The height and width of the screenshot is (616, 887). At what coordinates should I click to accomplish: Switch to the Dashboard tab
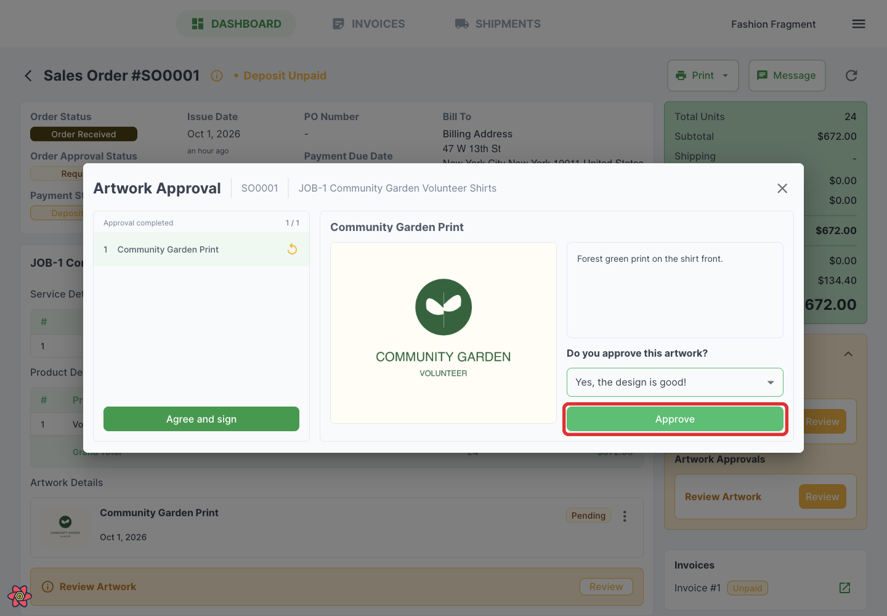237,24
